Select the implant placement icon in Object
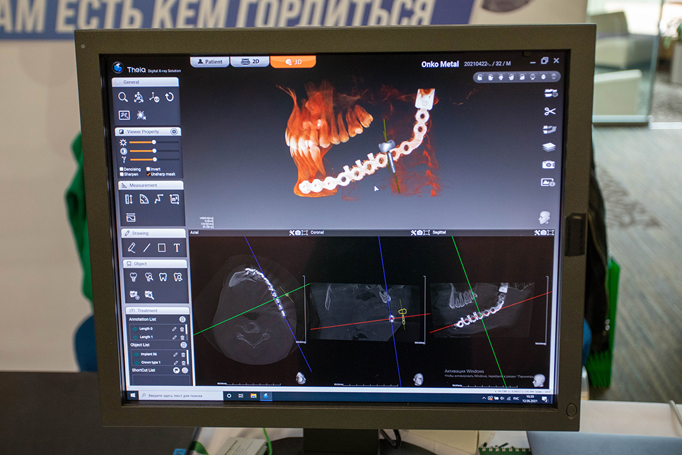The image size is (682, 455). click(133, 277)
